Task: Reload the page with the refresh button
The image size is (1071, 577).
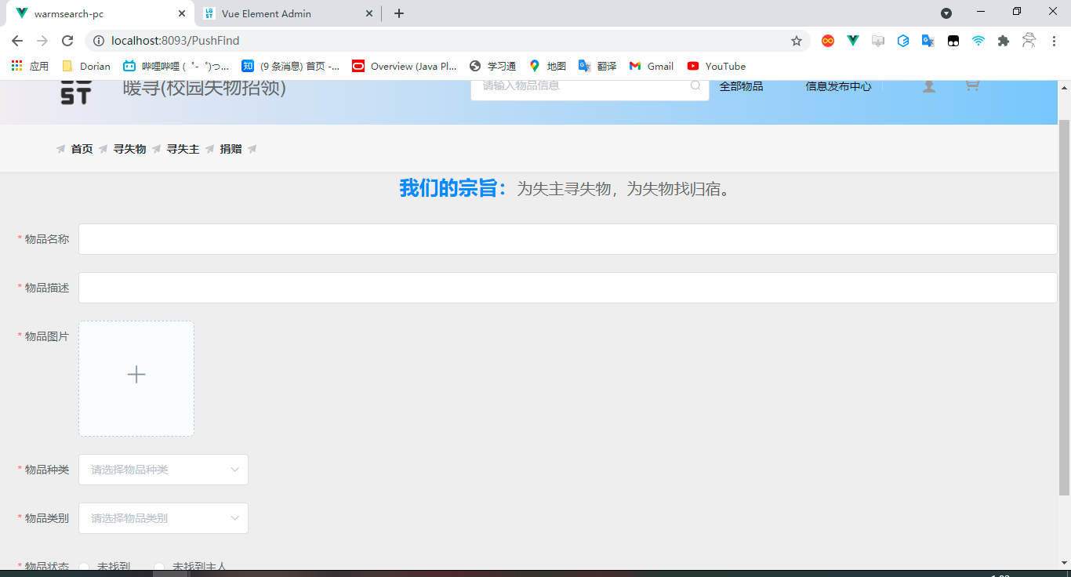Action: (x=67, y=41)
